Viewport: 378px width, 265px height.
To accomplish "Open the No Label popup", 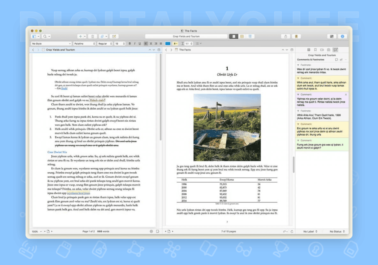I will pos(310,231).
